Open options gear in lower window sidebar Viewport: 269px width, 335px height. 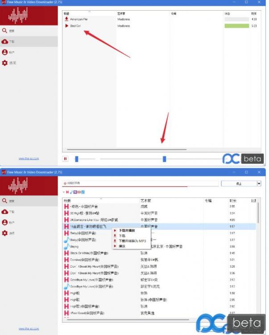coord(5,233)
